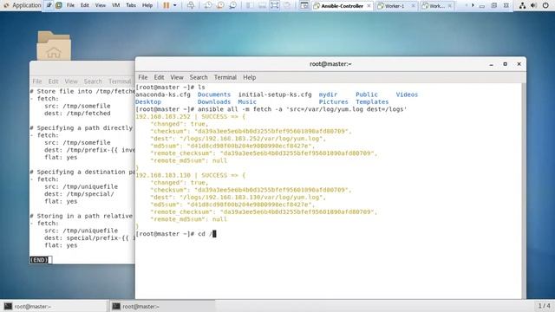Close the root@master terminal window
The image size is (555, 312).
[x=519, y=64]
